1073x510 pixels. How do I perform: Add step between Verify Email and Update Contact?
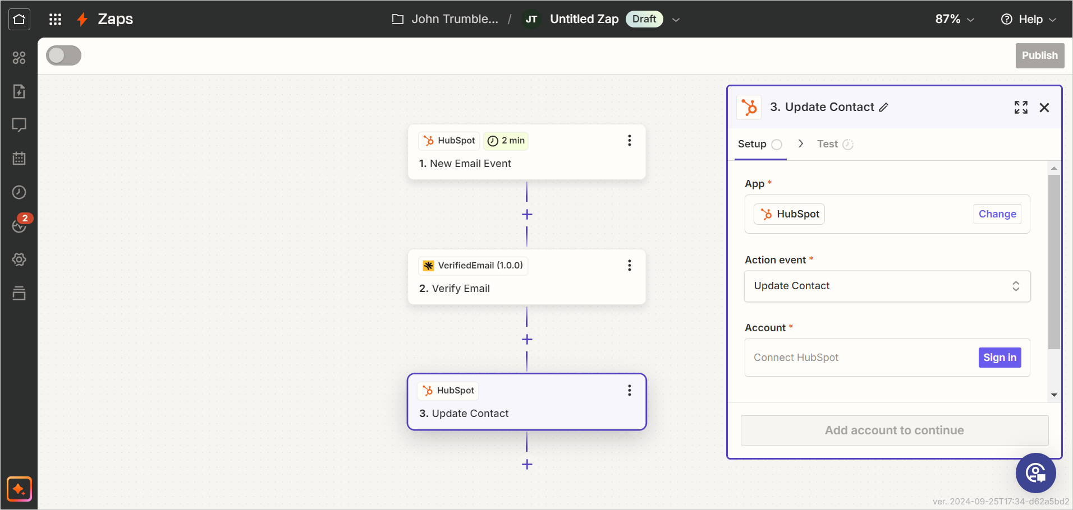(x=527, y=340)
